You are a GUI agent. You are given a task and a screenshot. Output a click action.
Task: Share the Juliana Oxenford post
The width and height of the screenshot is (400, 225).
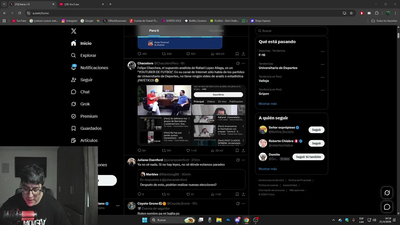pyautogui.click(x=243, y=194)
